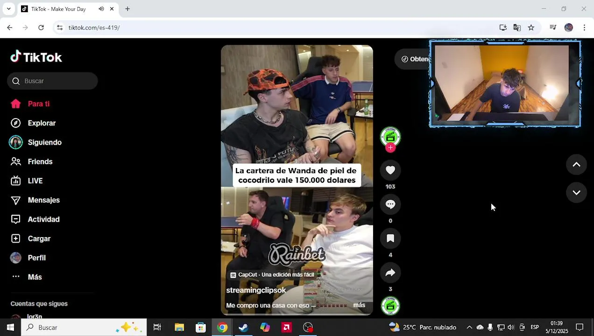
Task: Open lor3n followed account
Action: pos(35,316)
